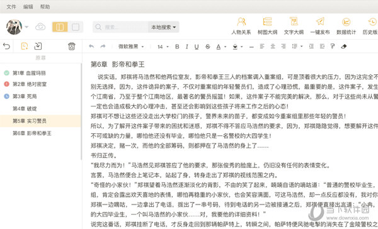This screenshot has width=378, height=229.
Task: Click the chapter title 第6章 影帝和拳王 heading
Action: click(118, 64)
